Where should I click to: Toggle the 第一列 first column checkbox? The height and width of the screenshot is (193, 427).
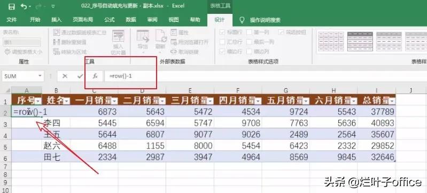pos(249,32)
